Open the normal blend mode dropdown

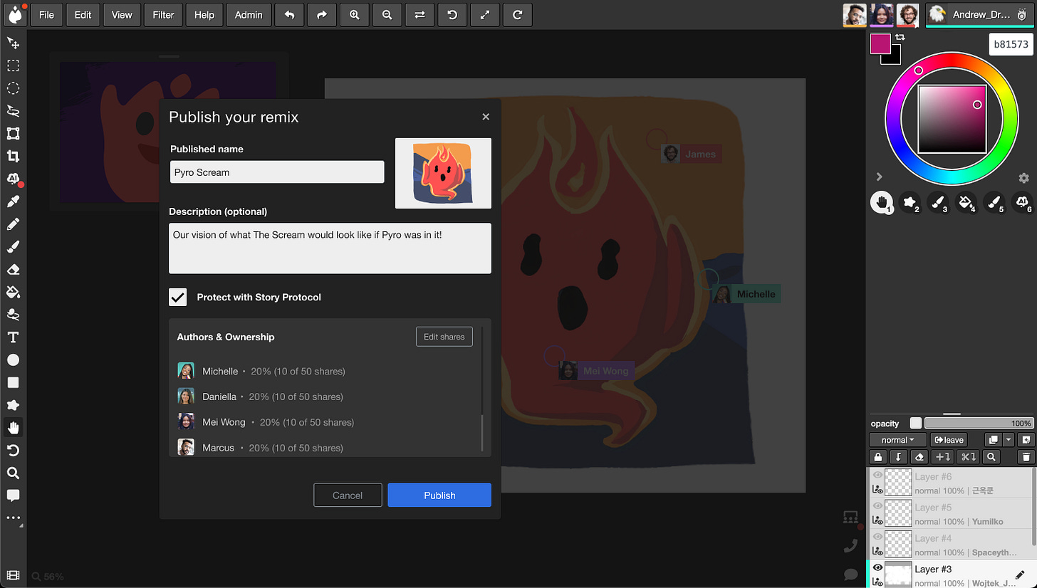pos(897,440)
